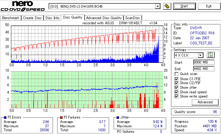
Task: Click the Position value 4481 MB
Action: 210,126
